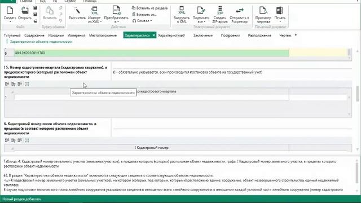Viewport: 361px width, 203px height.
Task: Click the text field beside section 6 heading
Action: coord(232,126)
